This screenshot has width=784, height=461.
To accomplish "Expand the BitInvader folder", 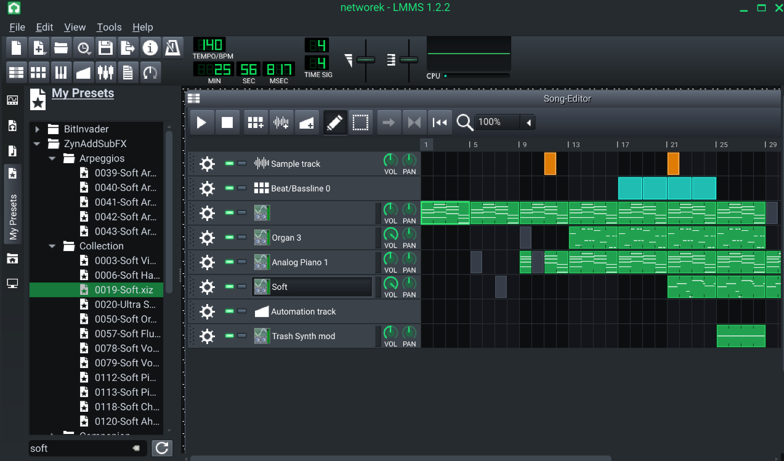I will pos(38,129).
